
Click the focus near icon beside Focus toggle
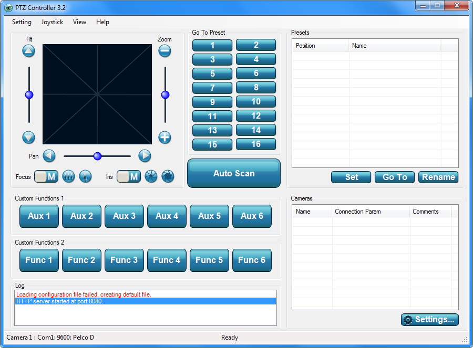[x=68, y=176]
